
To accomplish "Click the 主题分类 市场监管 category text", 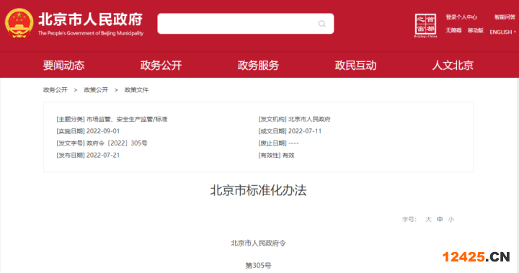I will 127,119.
